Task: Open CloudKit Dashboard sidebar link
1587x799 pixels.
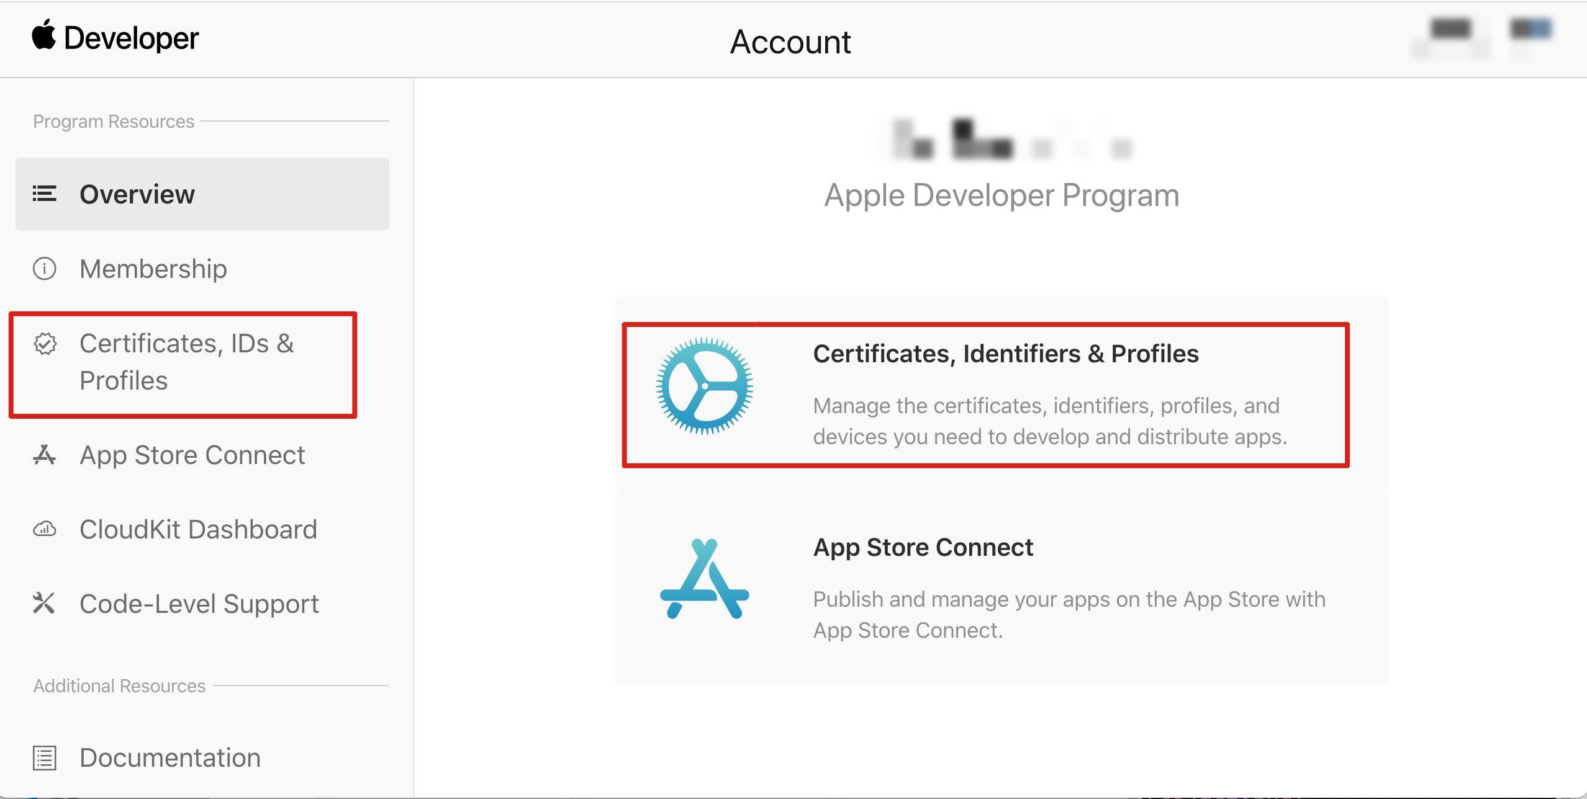Action: point(198,529)
